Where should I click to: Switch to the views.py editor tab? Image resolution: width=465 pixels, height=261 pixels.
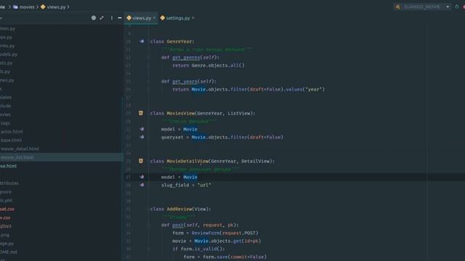[x=142, y=18]
